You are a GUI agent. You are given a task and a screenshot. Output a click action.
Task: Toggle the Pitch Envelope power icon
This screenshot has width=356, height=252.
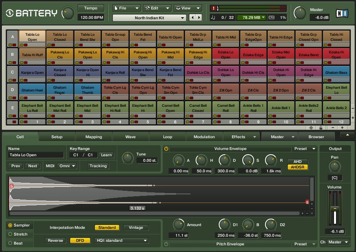click(x=166, y=244)
